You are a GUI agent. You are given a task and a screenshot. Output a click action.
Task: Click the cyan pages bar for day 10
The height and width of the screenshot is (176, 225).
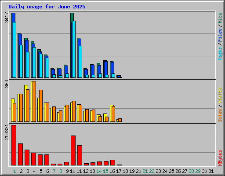click(x=74, y=49)
